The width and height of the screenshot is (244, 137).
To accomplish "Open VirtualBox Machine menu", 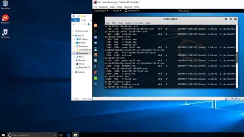I will [103, 7].
